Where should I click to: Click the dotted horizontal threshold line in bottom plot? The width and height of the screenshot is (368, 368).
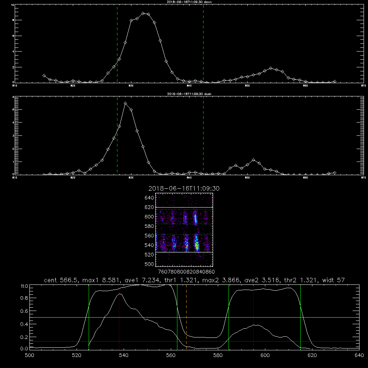pyautogui.click(x=194, y=341)
